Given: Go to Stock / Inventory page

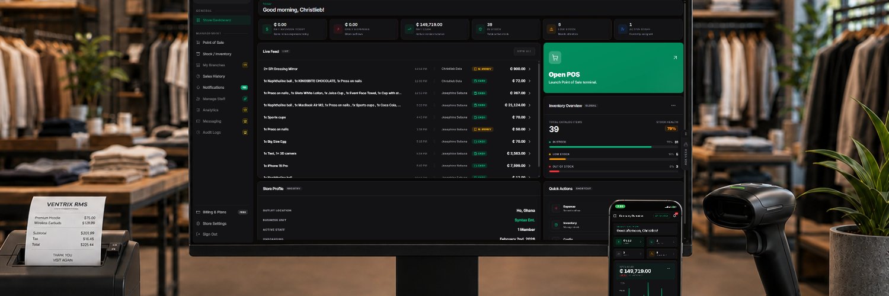Looking at the screenshot, I should (x=222, y=54).
